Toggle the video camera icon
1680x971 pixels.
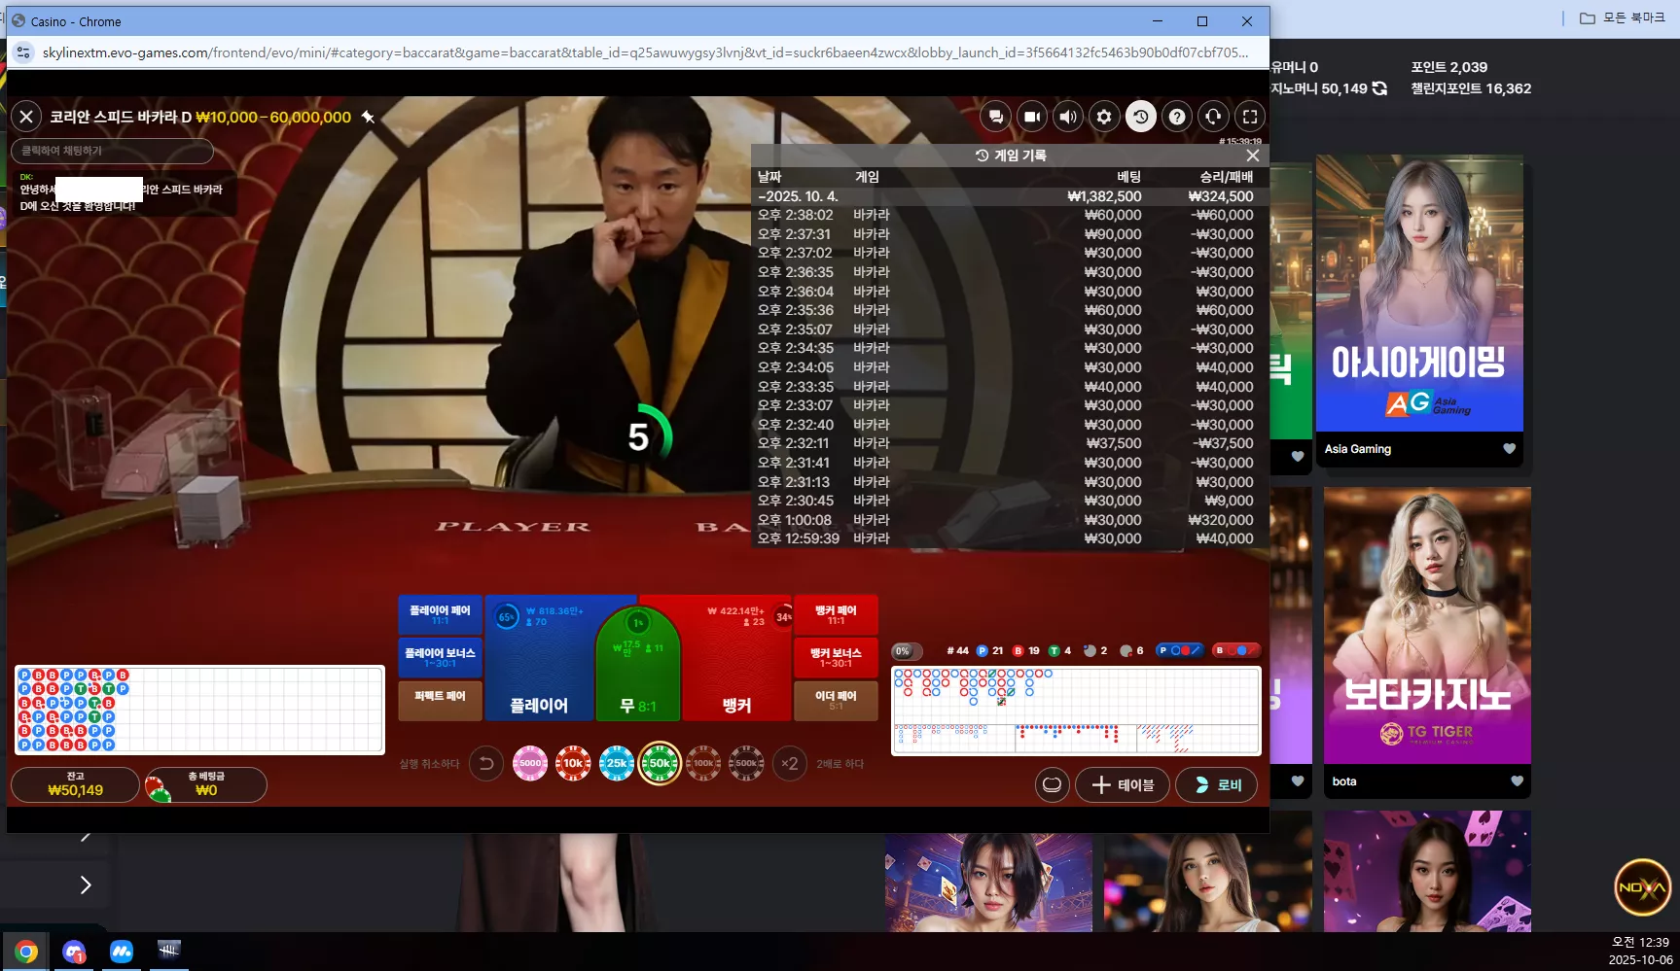click(1031, 117)
